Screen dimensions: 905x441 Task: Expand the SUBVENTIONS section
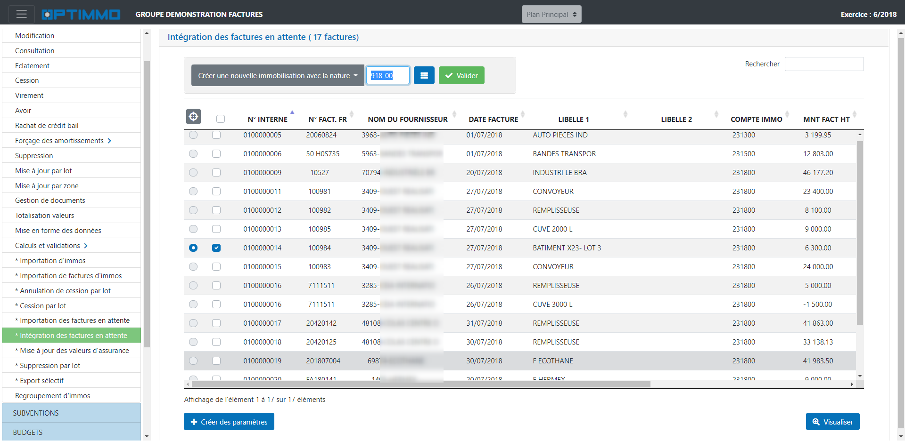71,413
